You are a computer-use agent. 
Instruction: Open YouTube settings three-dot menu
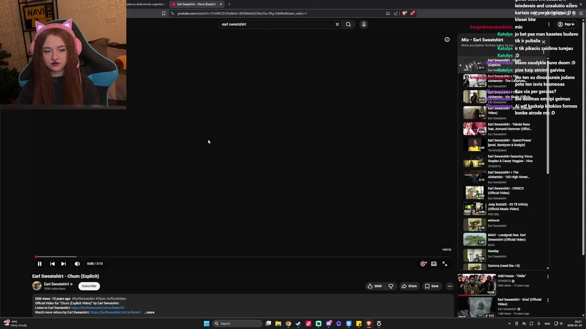548,24
